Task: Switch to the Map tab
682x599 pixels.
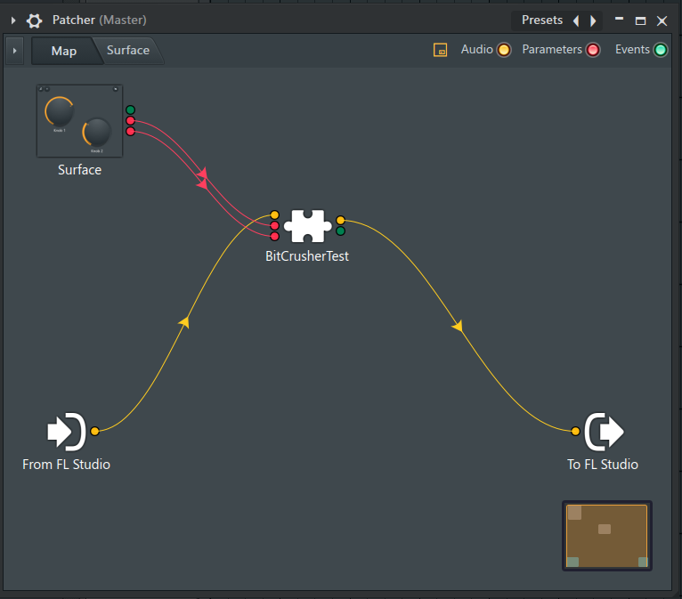Action: click(64, 51)
